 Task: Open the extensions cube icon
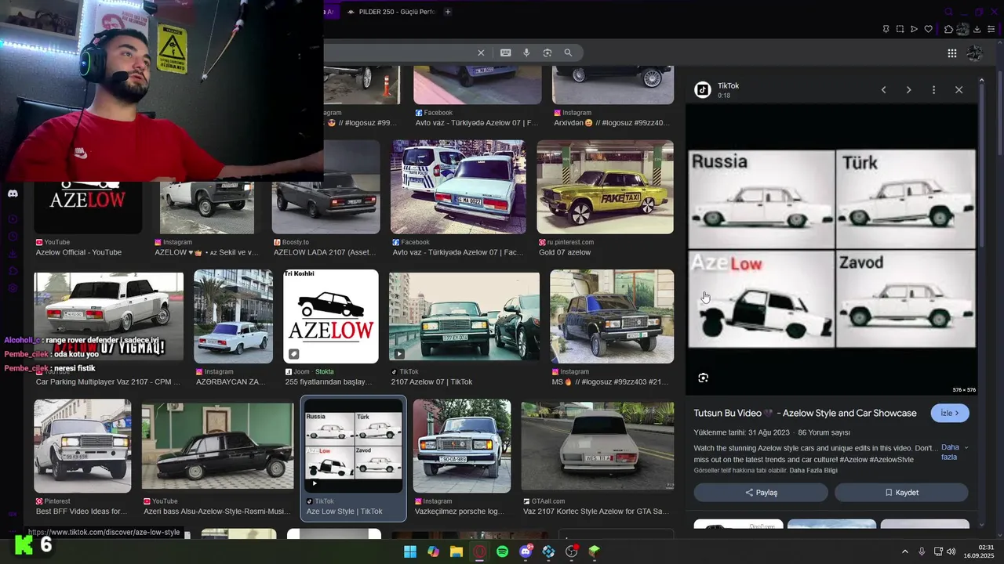click(x=948, y=29)
